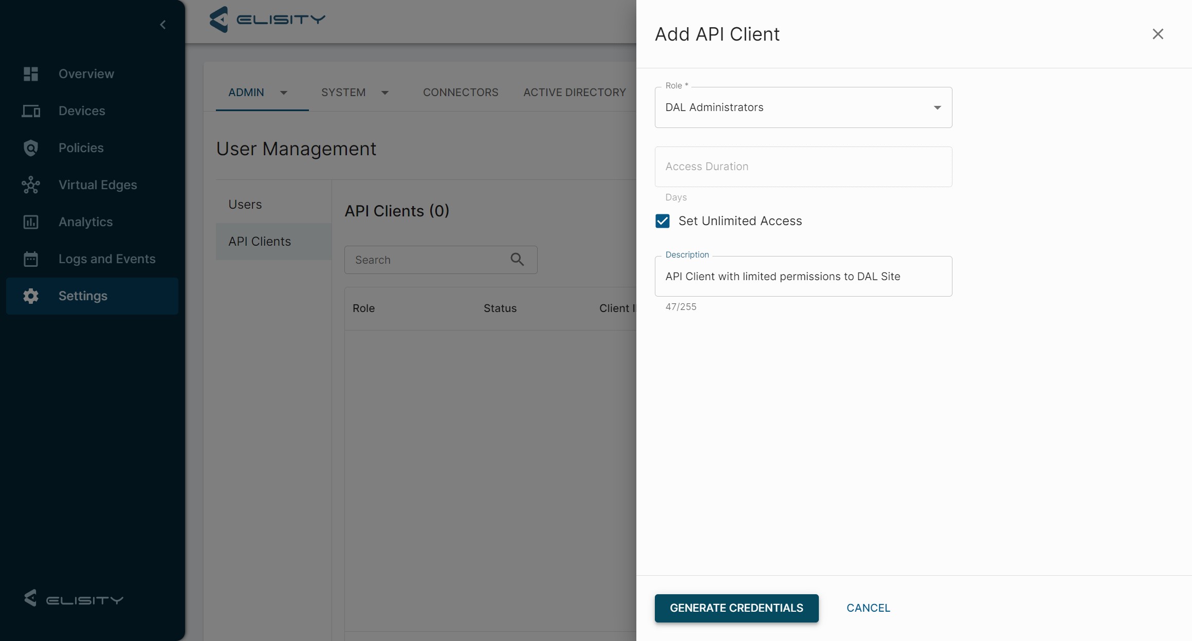The image size is (1192, 641).
Task: Click the Cancel button
Action: (868, 608)
